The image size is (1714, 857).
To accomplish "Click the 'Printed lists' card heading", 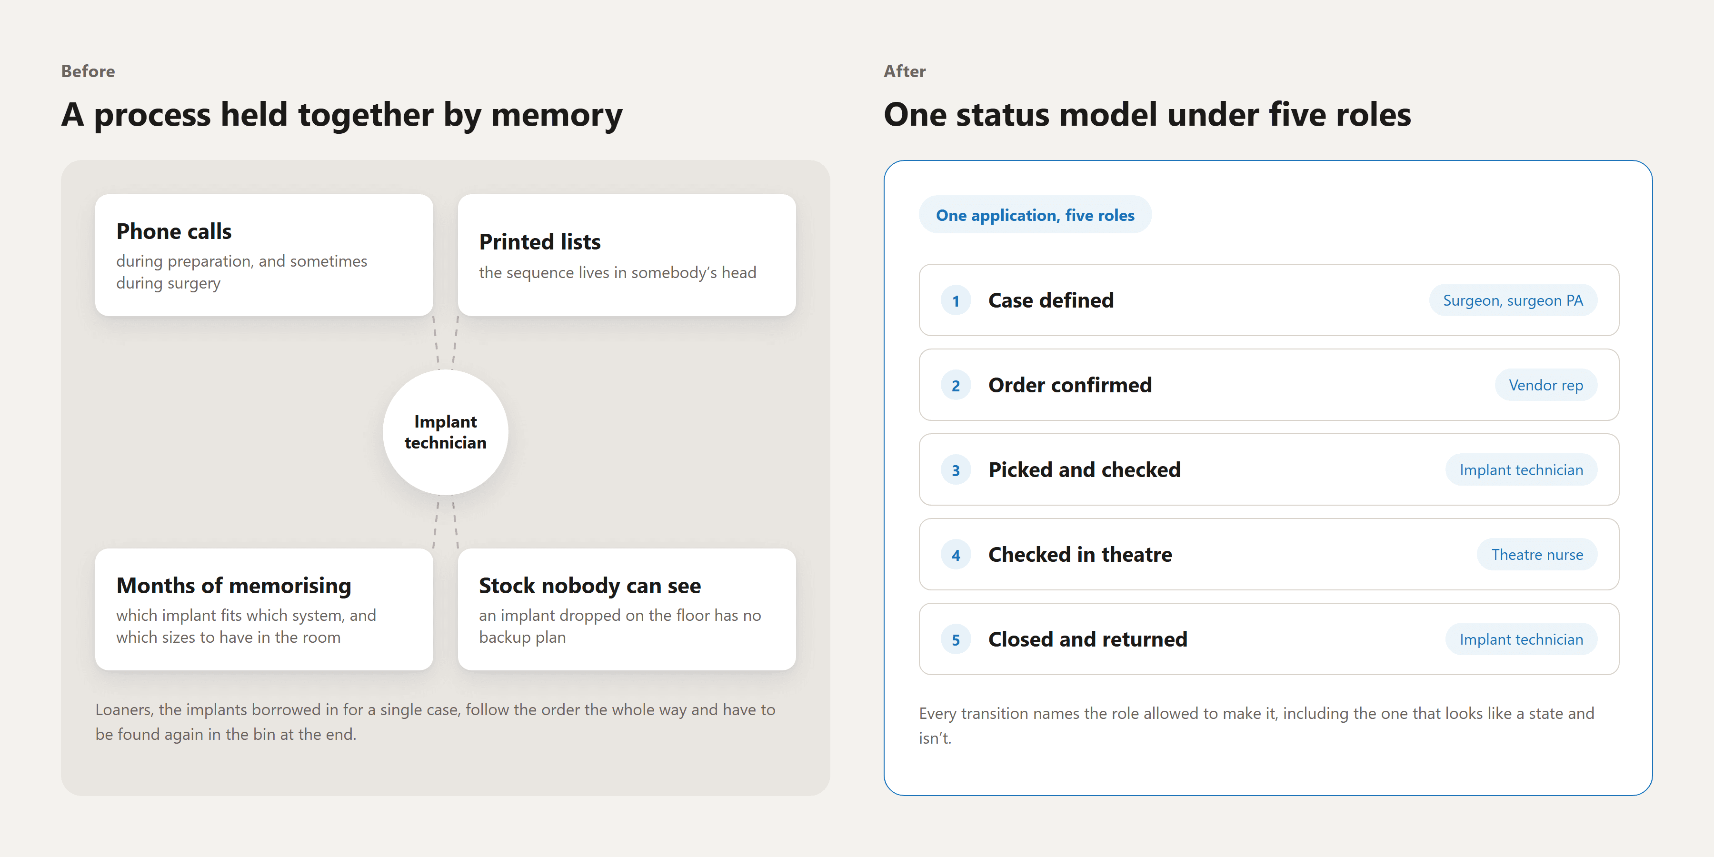I will [x=539, y=241].
